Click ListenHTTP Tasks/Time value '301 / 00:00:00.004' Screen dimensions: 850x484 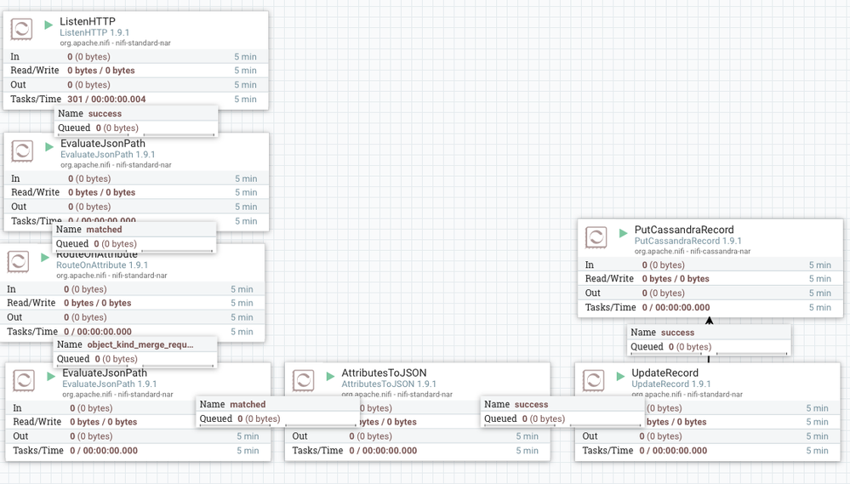pos(106,100)
